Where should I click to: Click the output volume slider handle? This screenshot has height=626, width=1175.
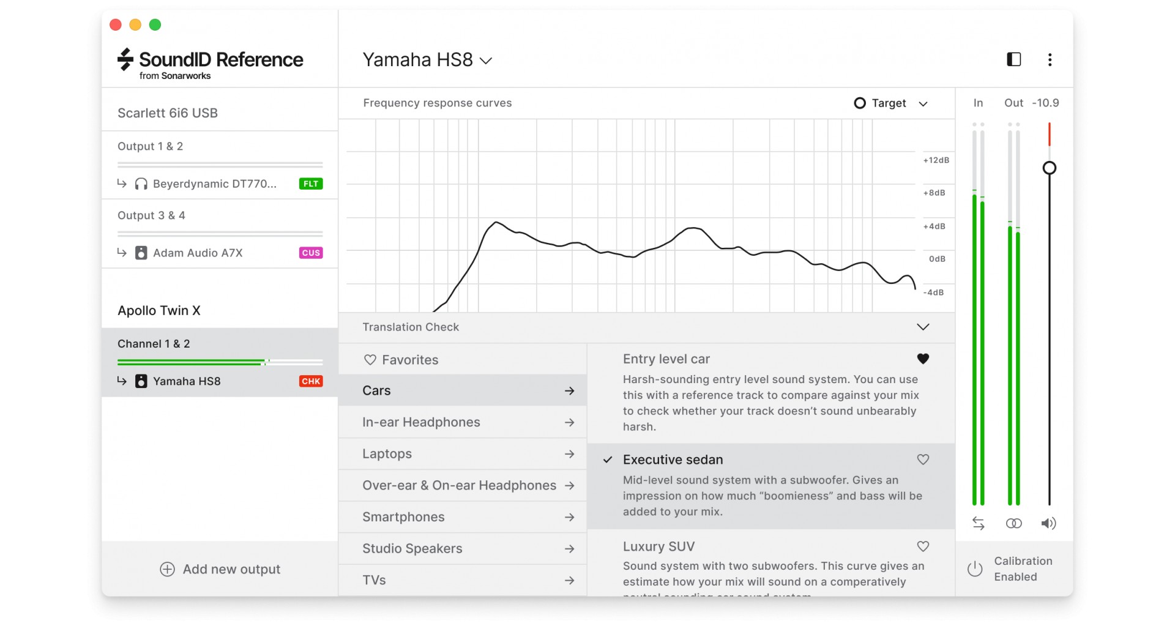pos(1049,168)
